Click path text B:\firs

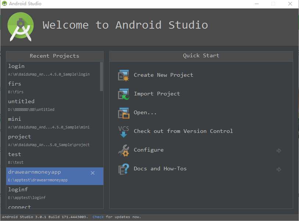(x=16, y=92)
